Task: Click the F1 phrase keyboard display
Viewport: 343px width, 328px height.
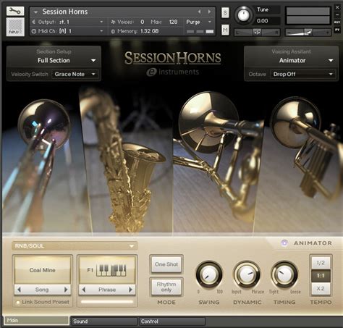Action: (x=107, y=270)
